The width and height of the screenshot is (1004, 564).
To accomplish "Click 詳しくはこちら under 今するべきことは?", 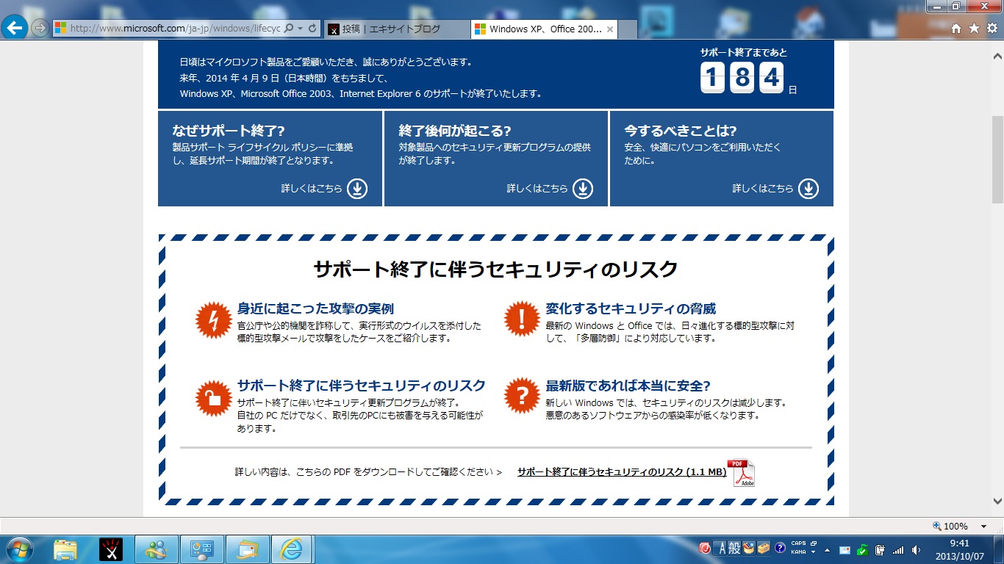I will pyautogui.click(x=763, y=189).
